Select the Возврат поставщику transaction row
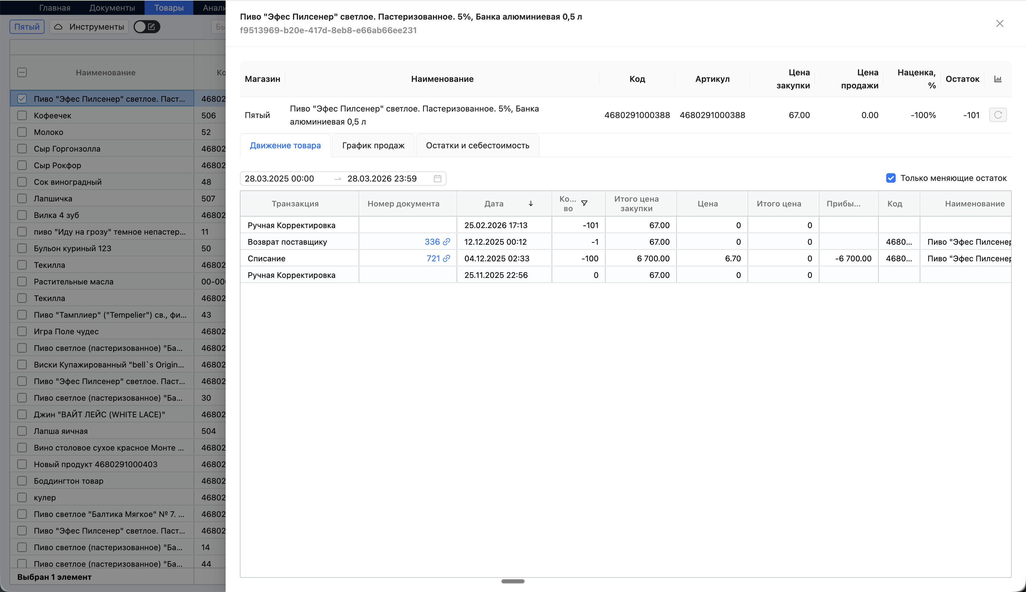Screen dimensions: 1026x592 (626, 242)
